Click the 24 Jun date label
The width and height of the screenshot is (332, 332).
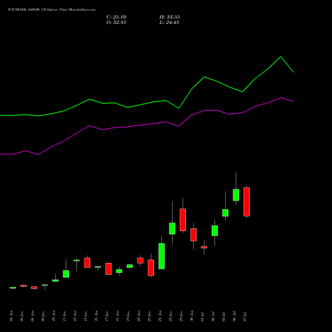point(160,316)
